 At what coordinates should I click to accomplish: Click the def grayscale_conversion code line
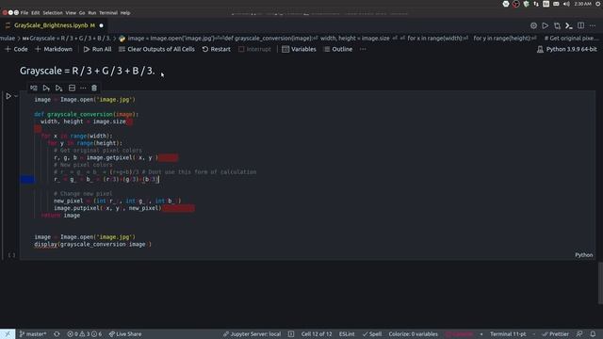(86, 114)
